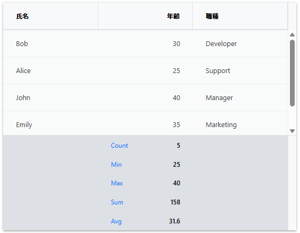Click the scrollbar up arrow
The image size is (300, 233).
[292, 35]
